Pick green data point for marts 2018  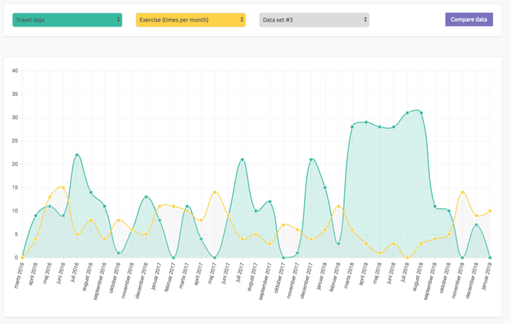pyautogui.click(x=352, y=127)
